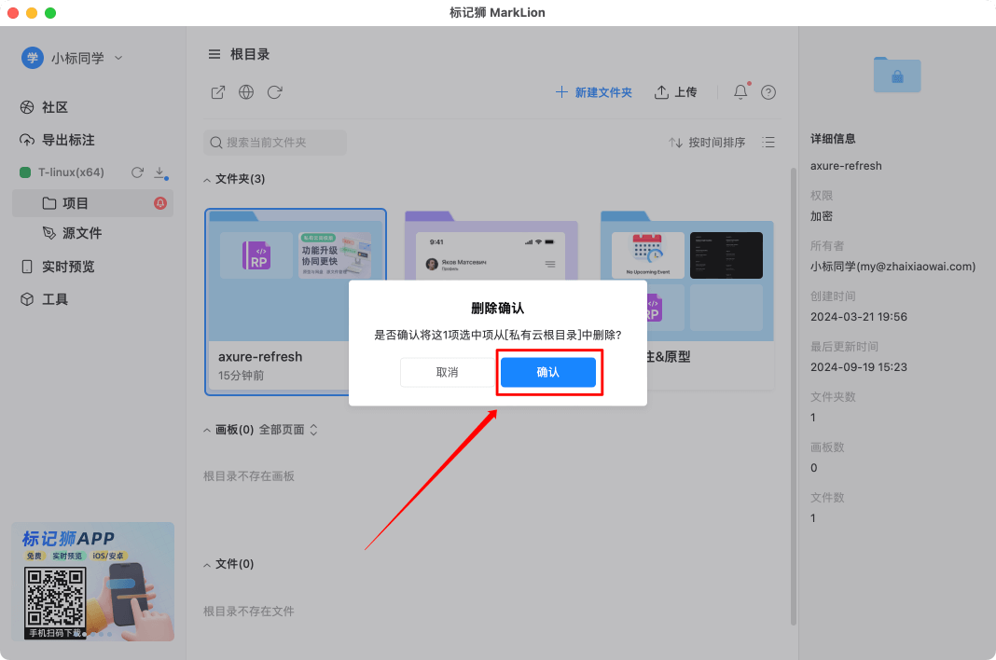996x660 pixels.
Task: Switch the list view layout icon
Action: pos(768,142)
